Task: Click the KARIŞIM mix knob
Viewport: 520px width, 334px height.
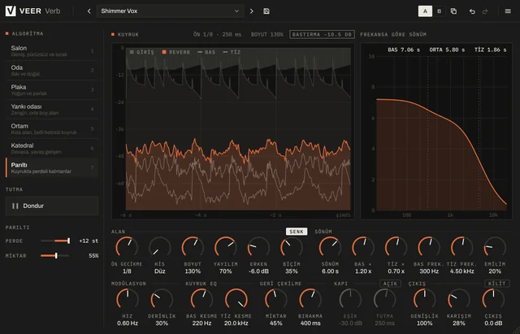Action: (x=458, y=299)
